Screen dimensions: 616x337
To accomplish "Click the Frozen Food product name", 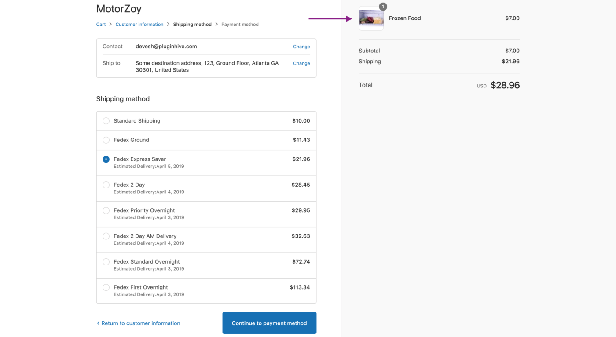I will tap(405, 18).
